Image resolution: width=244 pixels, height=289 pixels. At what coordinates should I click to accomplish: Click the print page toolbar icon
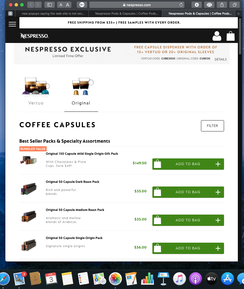coord(209,5)
